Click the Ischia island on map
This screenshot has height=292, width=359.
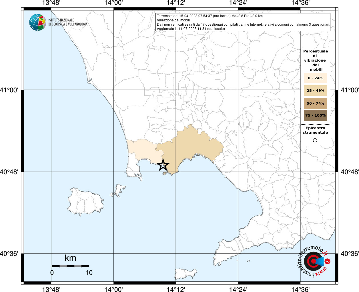coord(85,201)
